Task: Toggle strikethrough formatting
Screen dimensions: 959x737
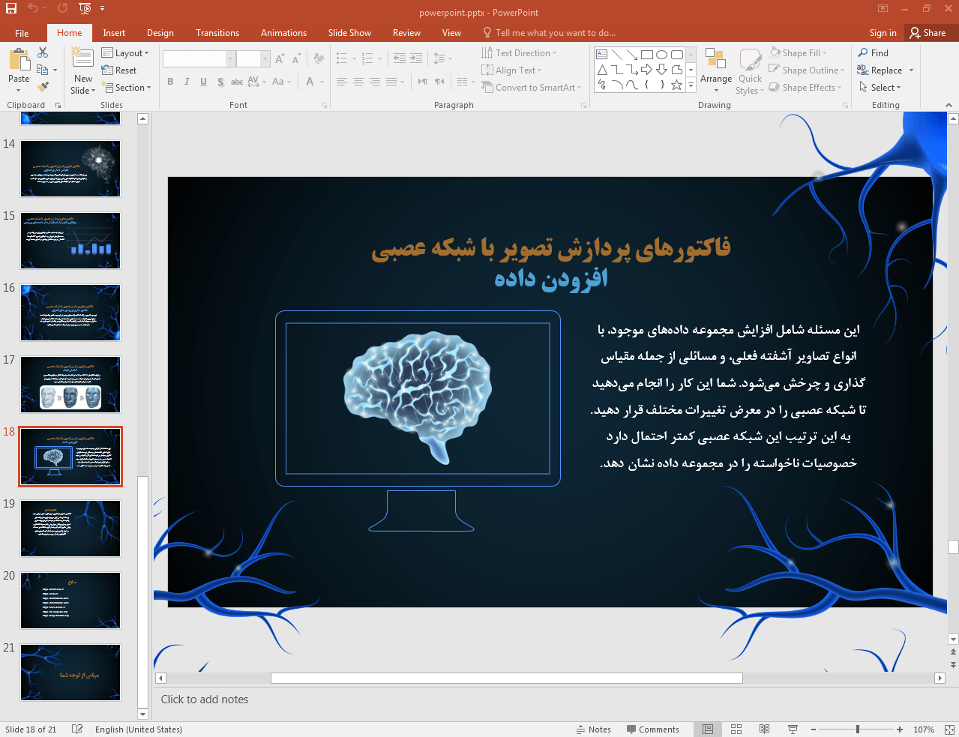Action: [237, 82]
